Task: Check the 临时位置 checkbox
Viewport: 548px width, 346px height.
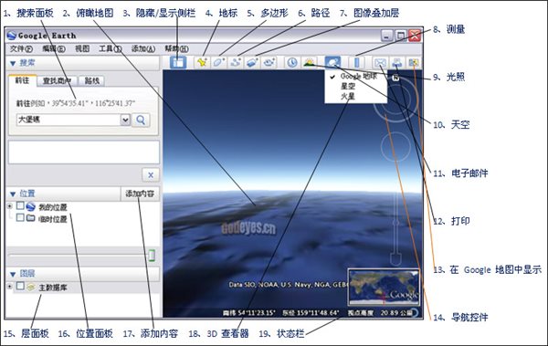Action: (x=21, y=218)
